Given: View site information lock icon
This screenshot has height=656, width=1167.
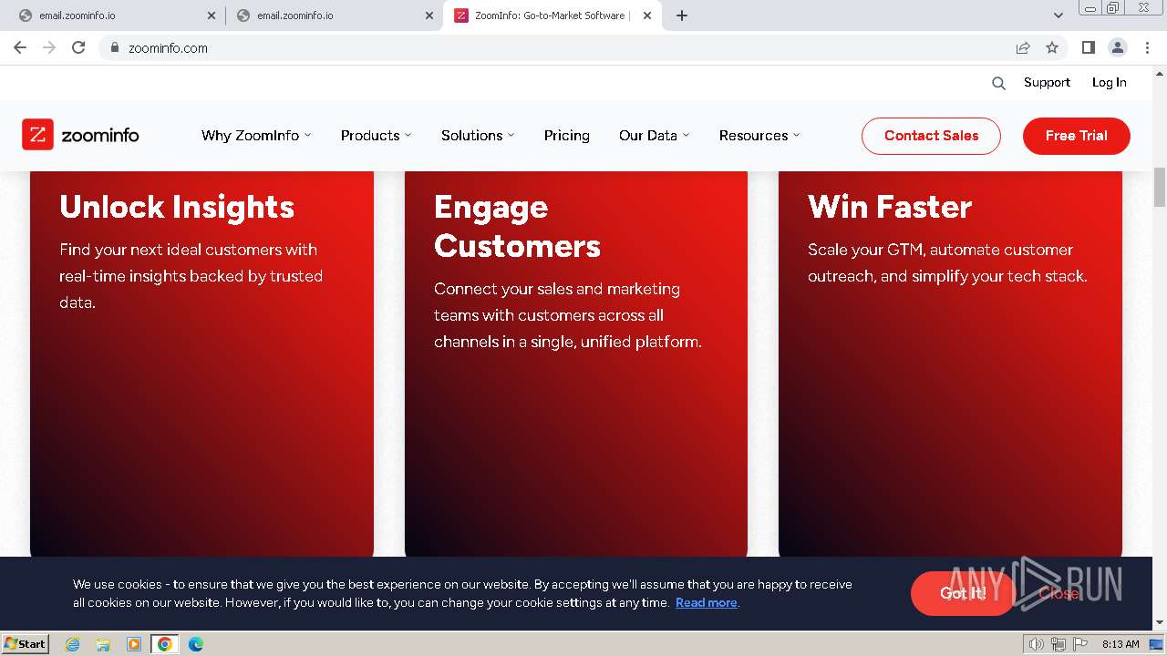Looking at the screenshot, I should tap(115, 47).
